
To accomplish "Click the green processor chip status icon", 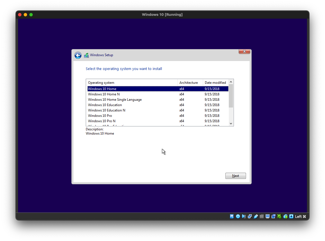I will coord(279,216).
